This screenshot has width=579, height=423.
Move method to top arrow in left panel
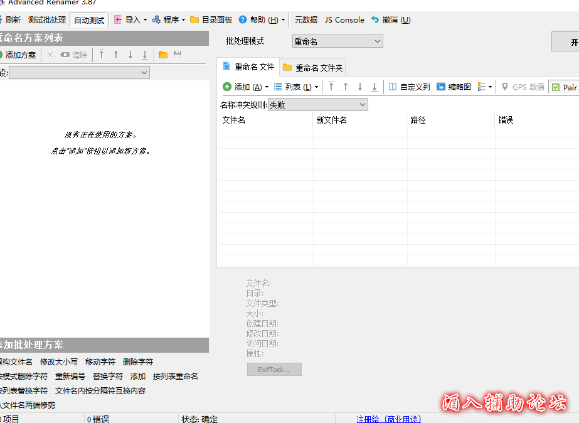[102, 55]
